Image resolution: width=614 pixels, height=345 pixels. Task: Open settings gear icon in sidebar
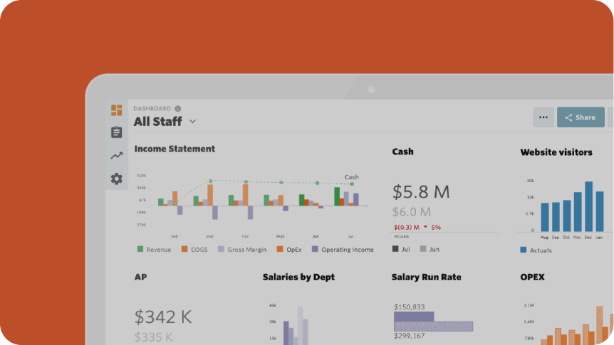click(x=117, y=179)
